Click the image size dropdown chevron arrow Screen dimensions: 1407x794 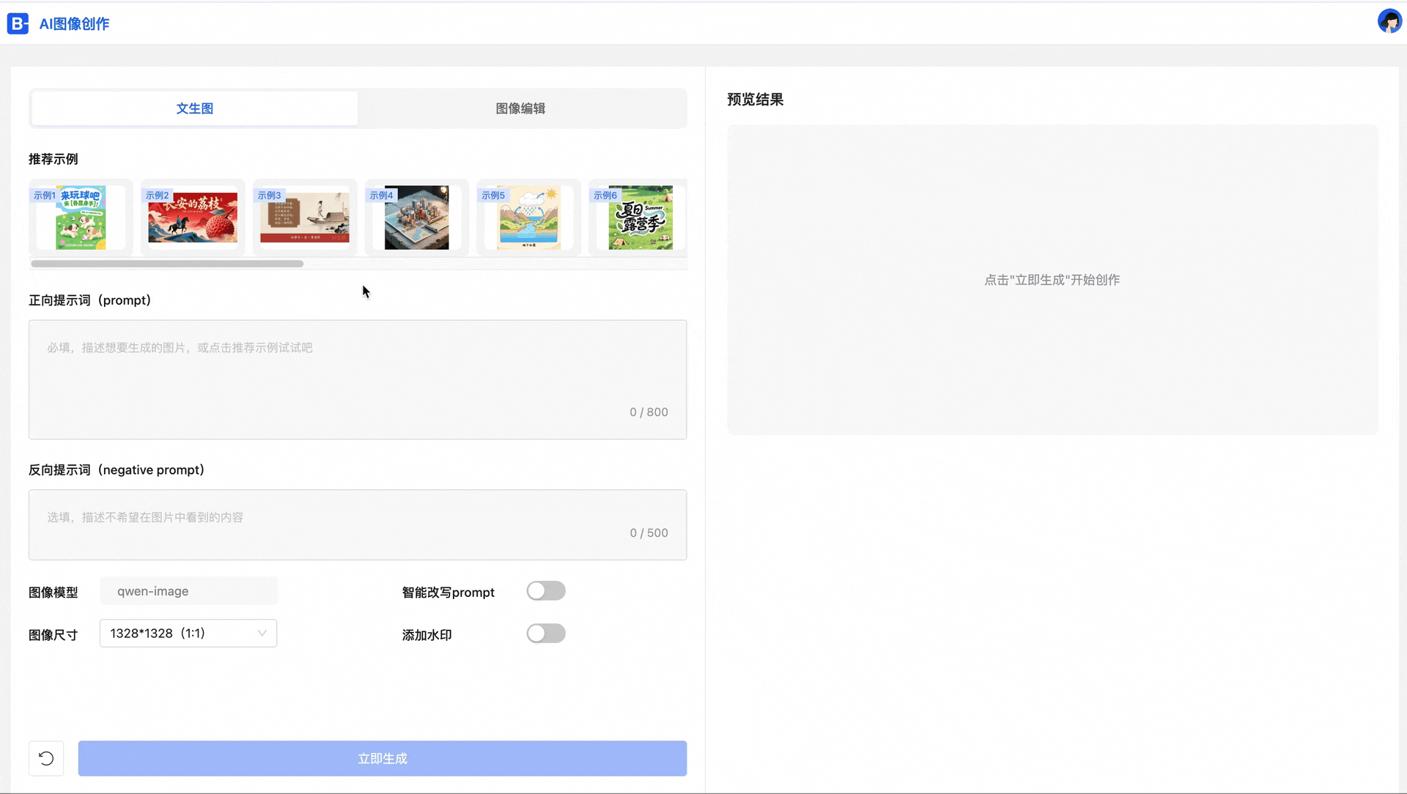coord(262,634)
